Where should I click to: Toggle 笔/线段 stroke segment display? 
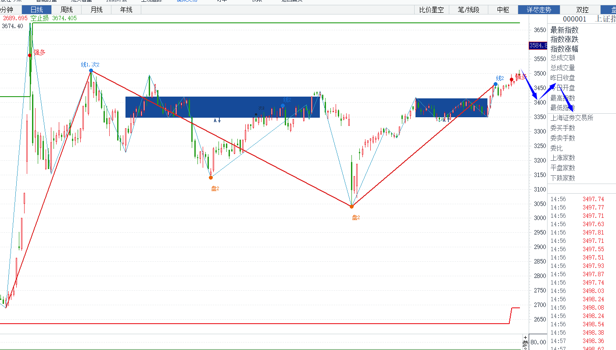(469, 10)
